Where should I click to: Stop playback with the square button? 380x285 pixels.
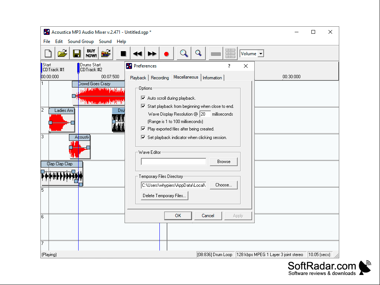pyautogui.click(x=123, y=53)
